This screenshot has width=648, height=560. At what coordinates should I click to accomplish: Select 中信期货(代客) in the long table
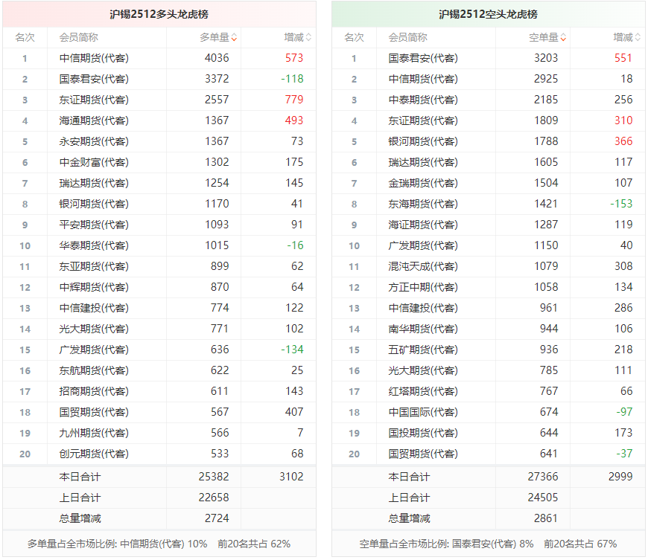click(x=94, y=58)
